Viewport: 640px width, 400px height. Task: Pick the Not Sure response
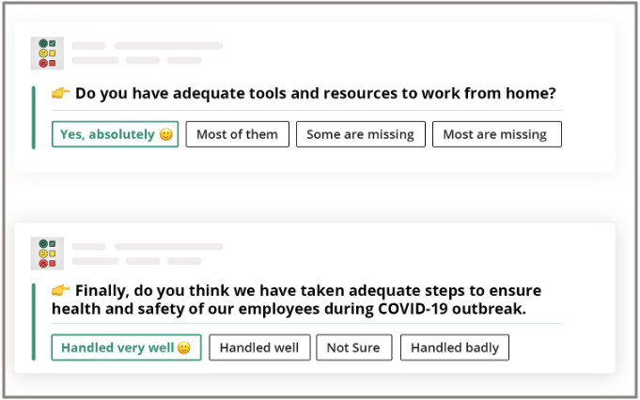354,347
